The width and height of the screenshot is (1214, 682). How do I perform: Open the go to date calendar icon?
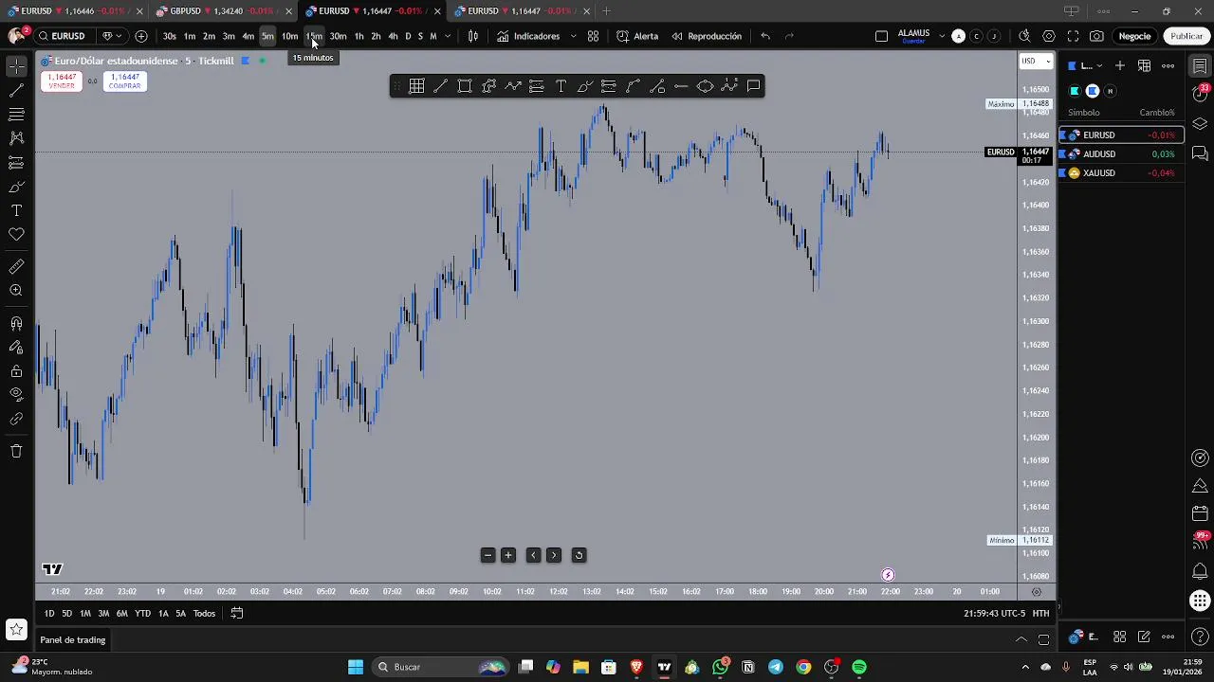point(237,613)
